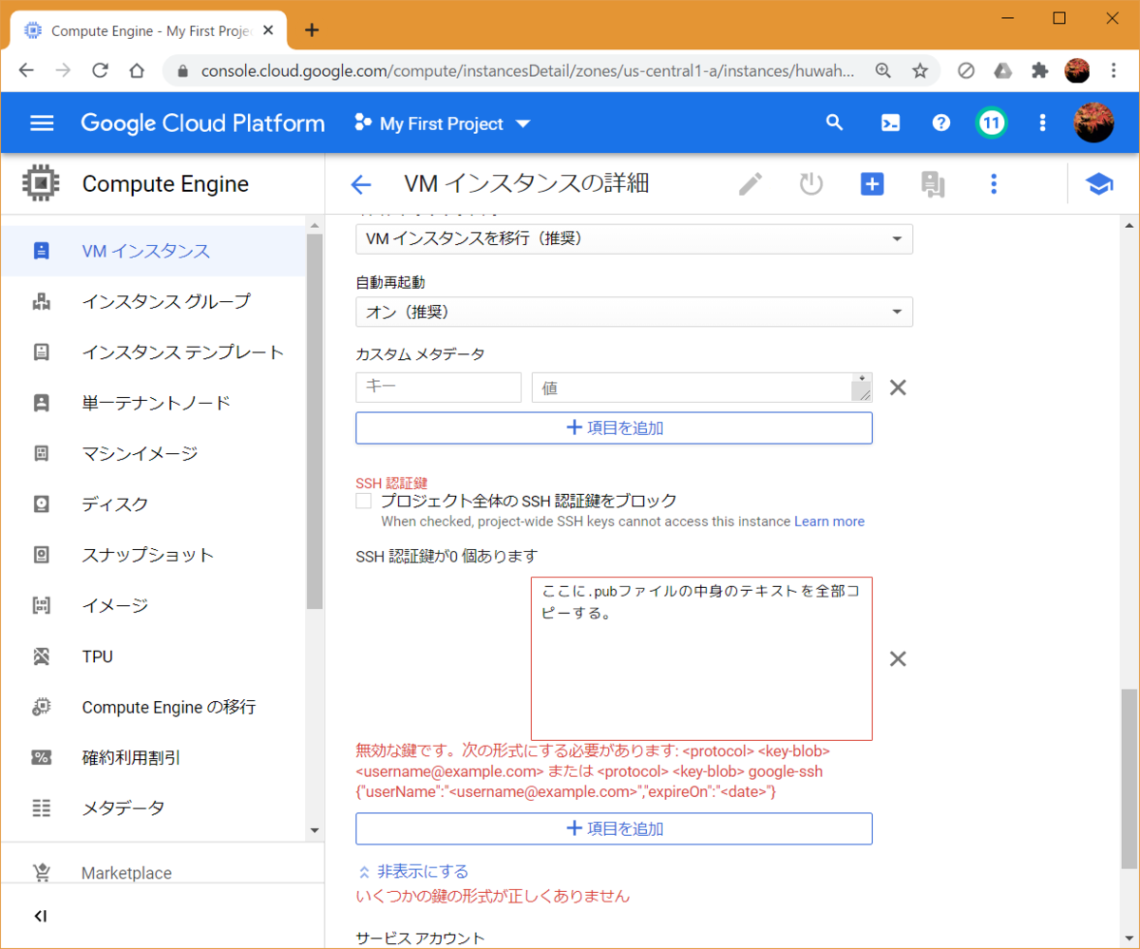1140x949 pixels.
Task: Go back with the blue arrow icon
Action: click(361, 184)
